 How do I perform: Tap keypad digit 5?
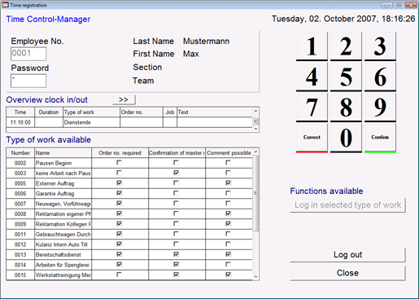tap(346, 77)
